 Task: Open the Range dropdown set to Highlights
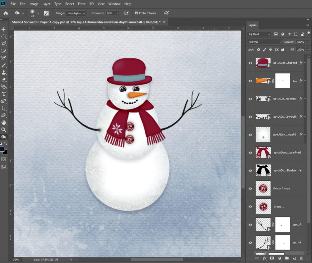point(76,13)
